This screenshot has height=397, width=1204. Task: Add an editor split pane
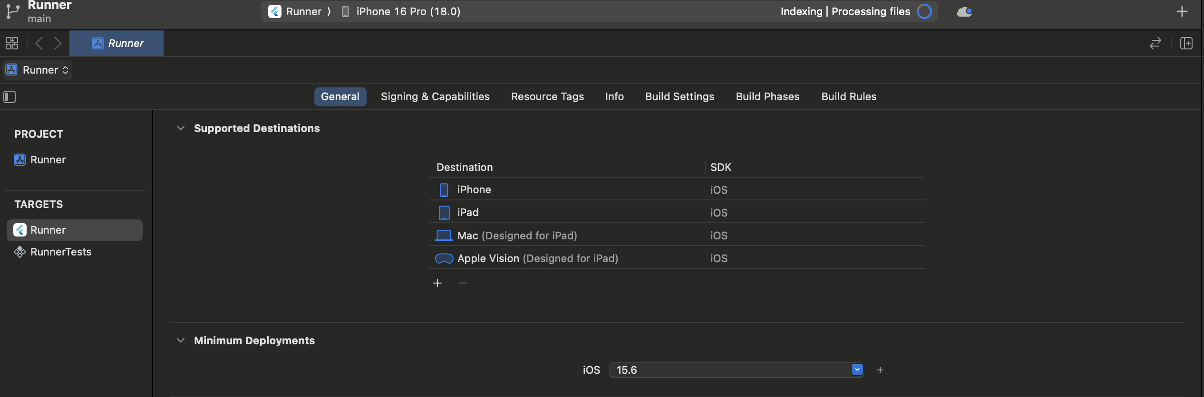click(1186, 43)
